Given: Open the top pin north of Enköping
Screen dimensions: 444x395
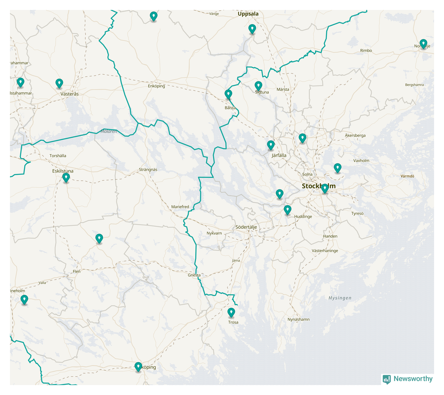Looking at the screenshot, I should [x=153, y=16].
